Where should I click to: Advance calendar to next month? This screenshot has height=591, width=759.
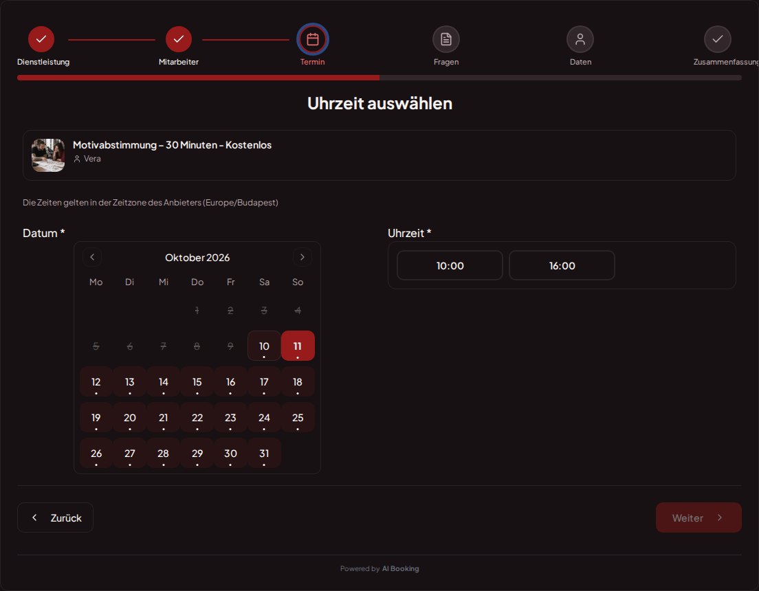302,257
